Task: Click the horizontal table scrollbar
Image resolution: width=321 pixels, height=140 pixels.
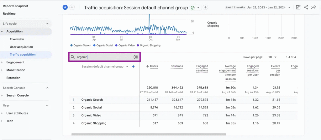Action: tap(149, 134)
